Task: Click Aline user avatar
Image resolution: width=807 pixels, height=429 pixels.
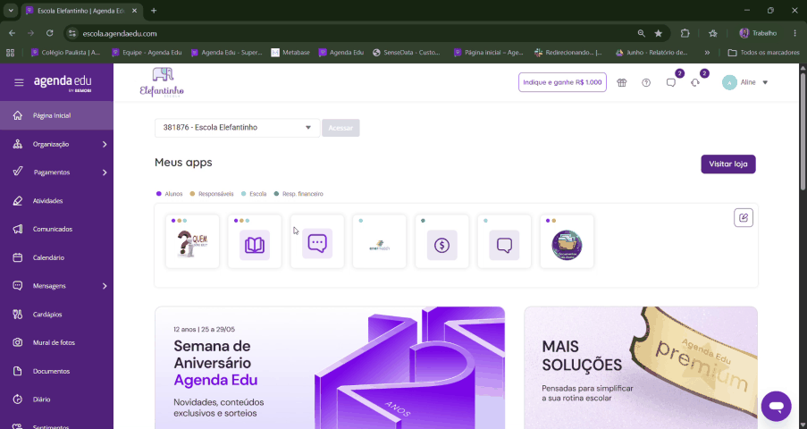Action: pyautogui.click(x=729, y=82)
